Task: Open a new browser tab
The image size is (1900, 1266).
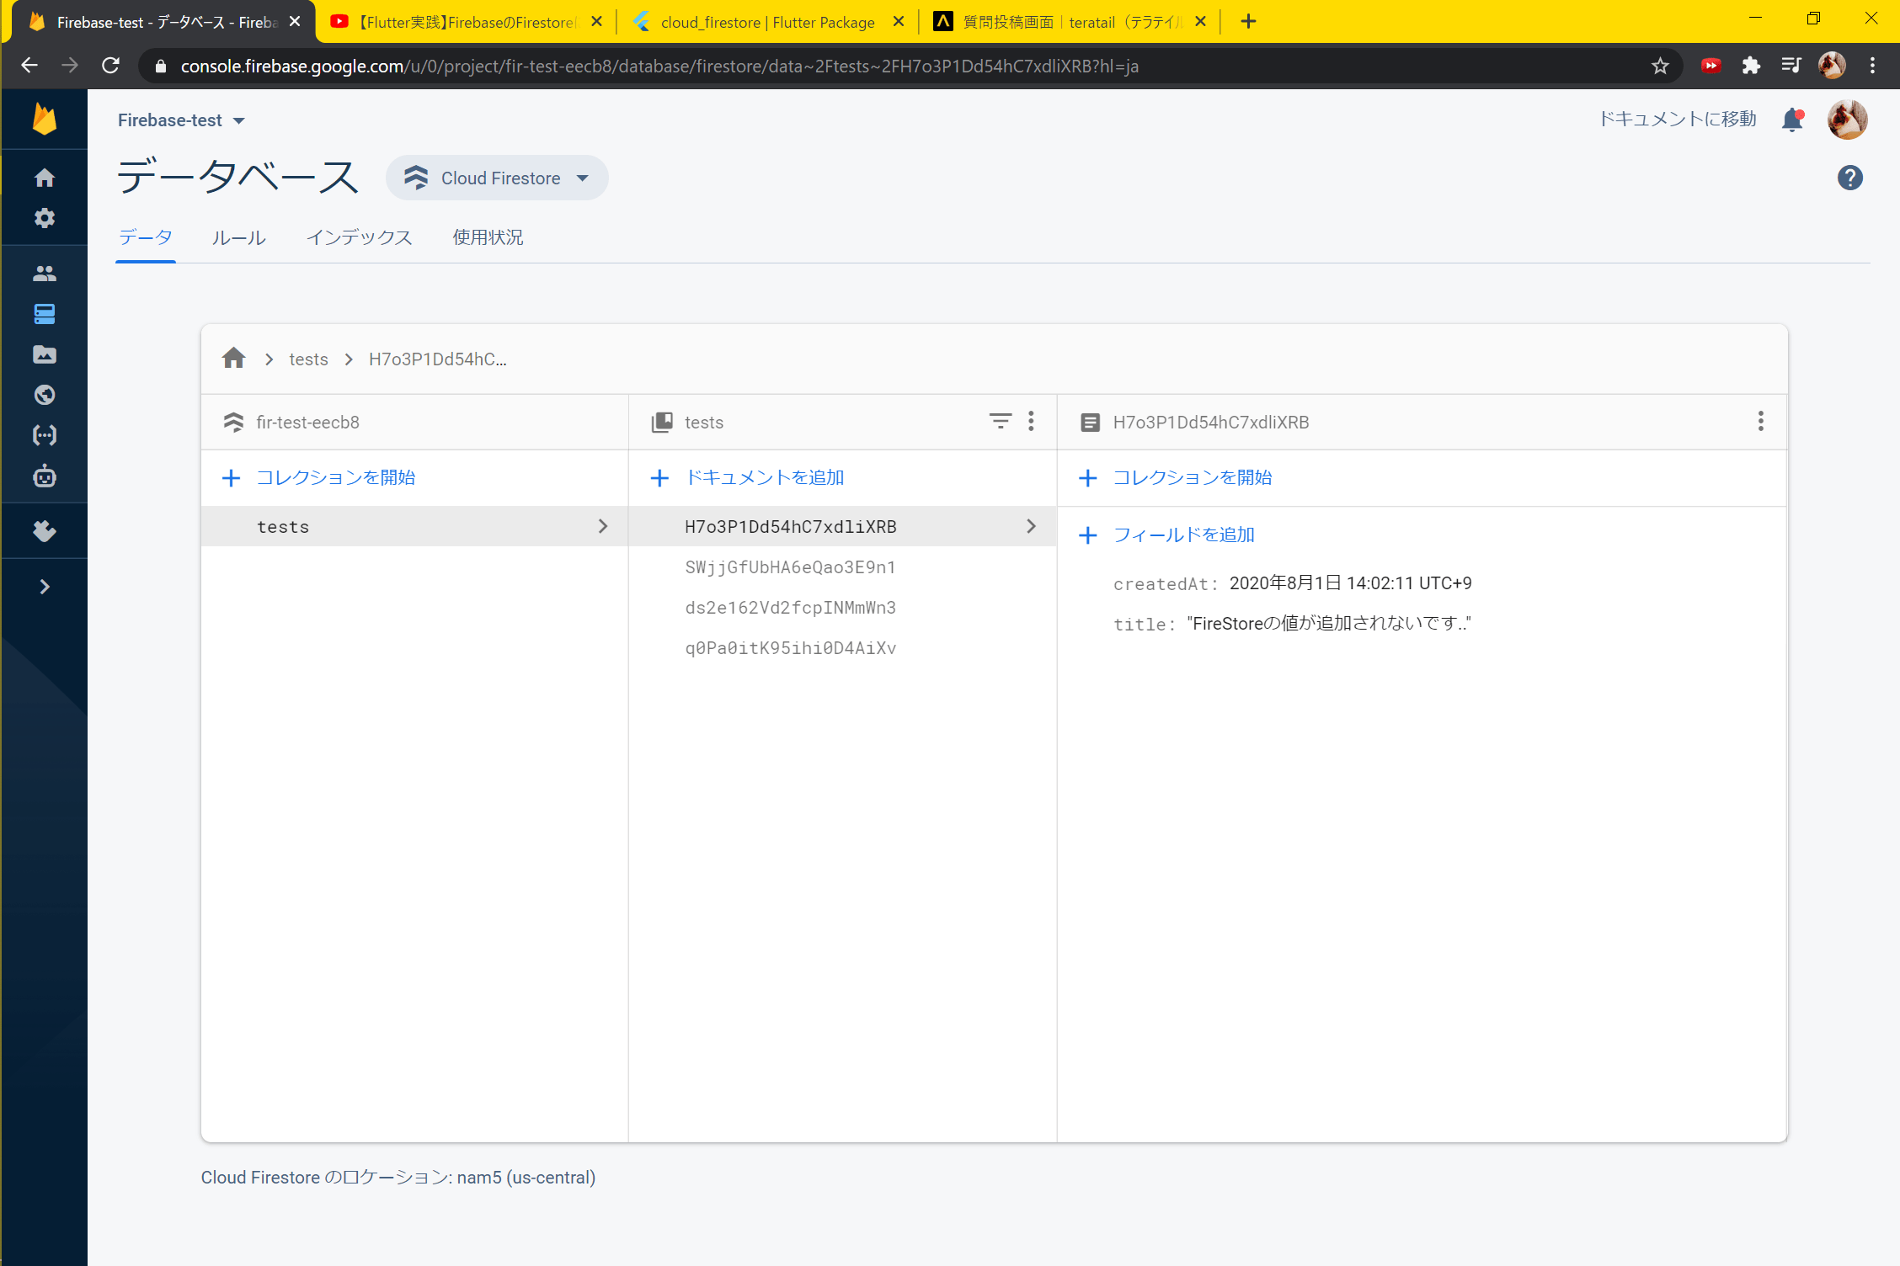Action: coord(1248,22)
